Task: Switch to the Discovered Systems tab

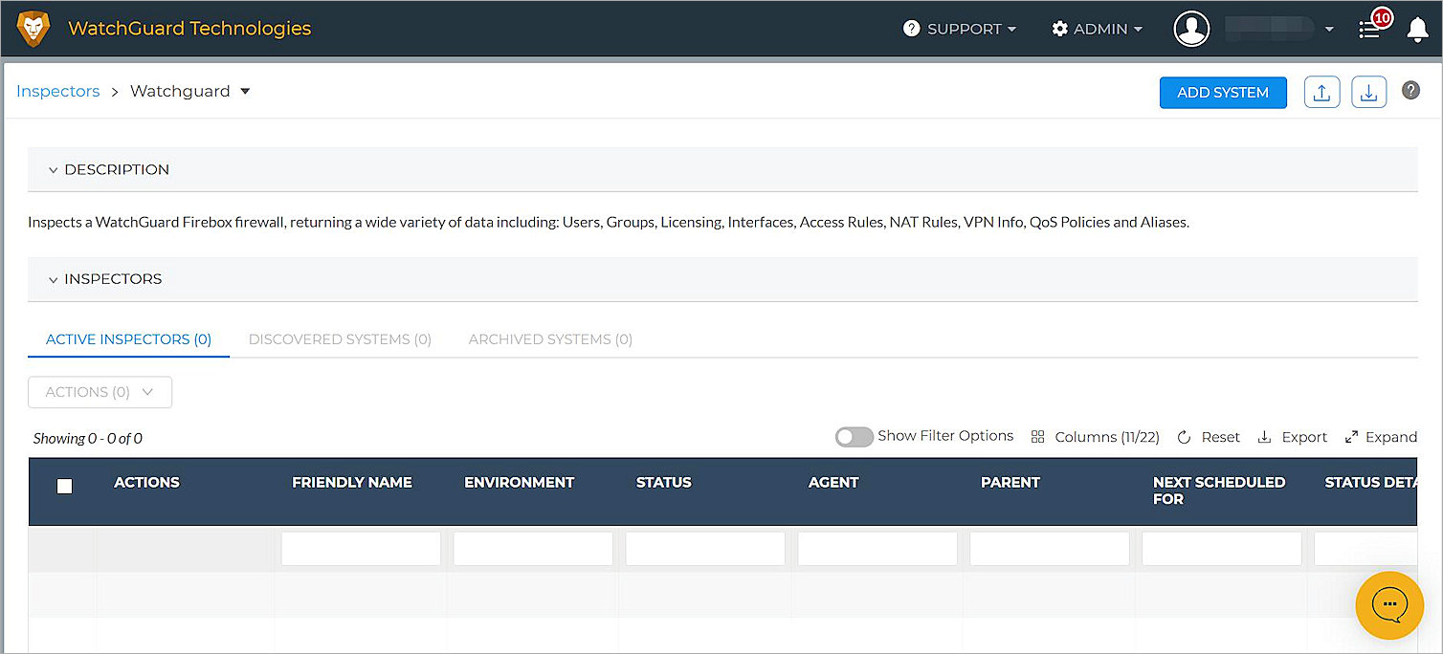Action: click(340, 339)
